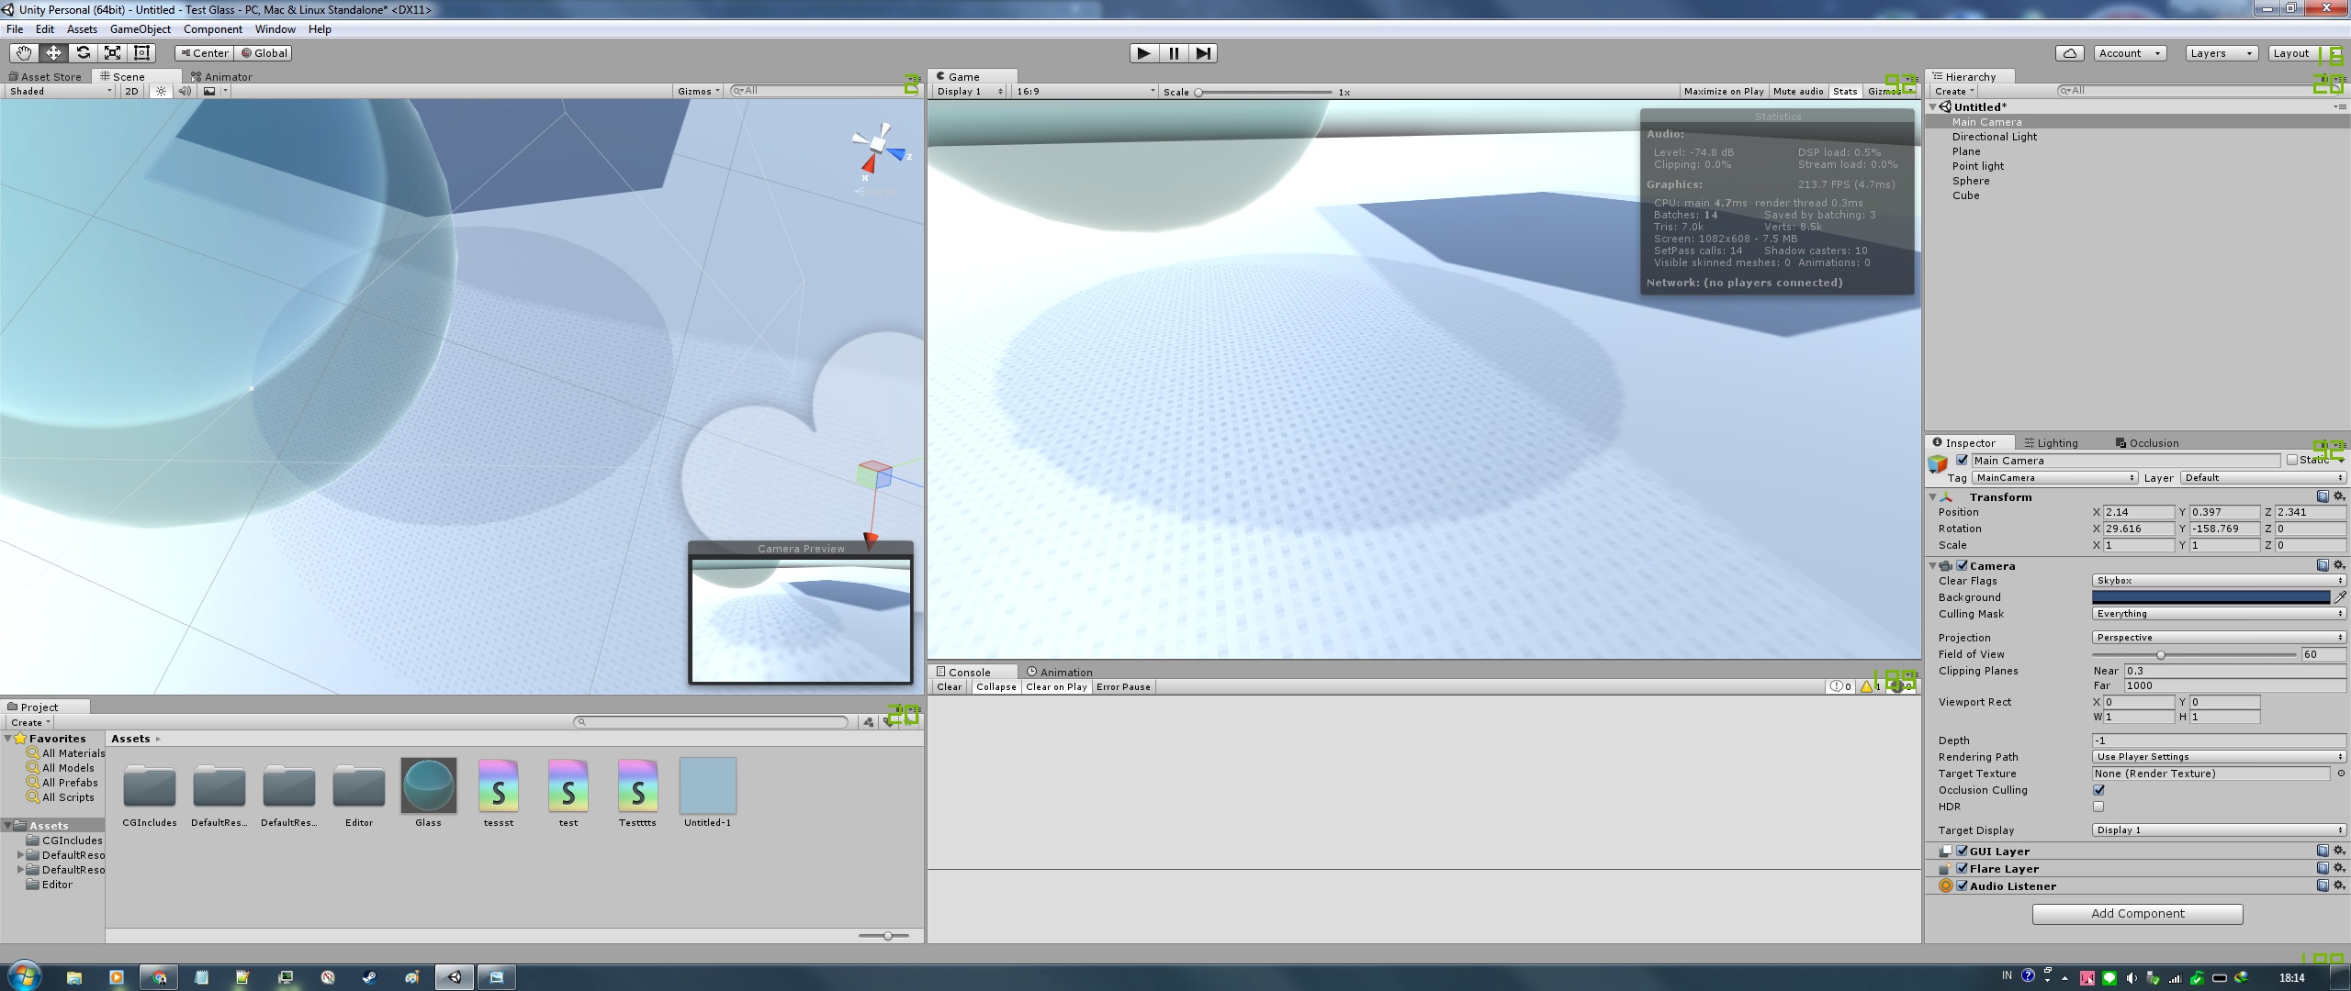
Task: Uncheck Occlusion Culling checkbox
Action: 2098,790
